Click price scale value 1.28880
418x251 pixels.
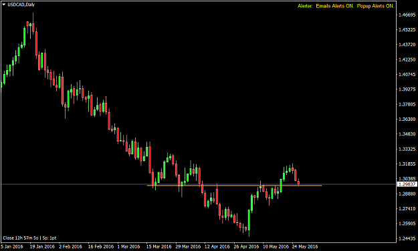coord(407,194)
